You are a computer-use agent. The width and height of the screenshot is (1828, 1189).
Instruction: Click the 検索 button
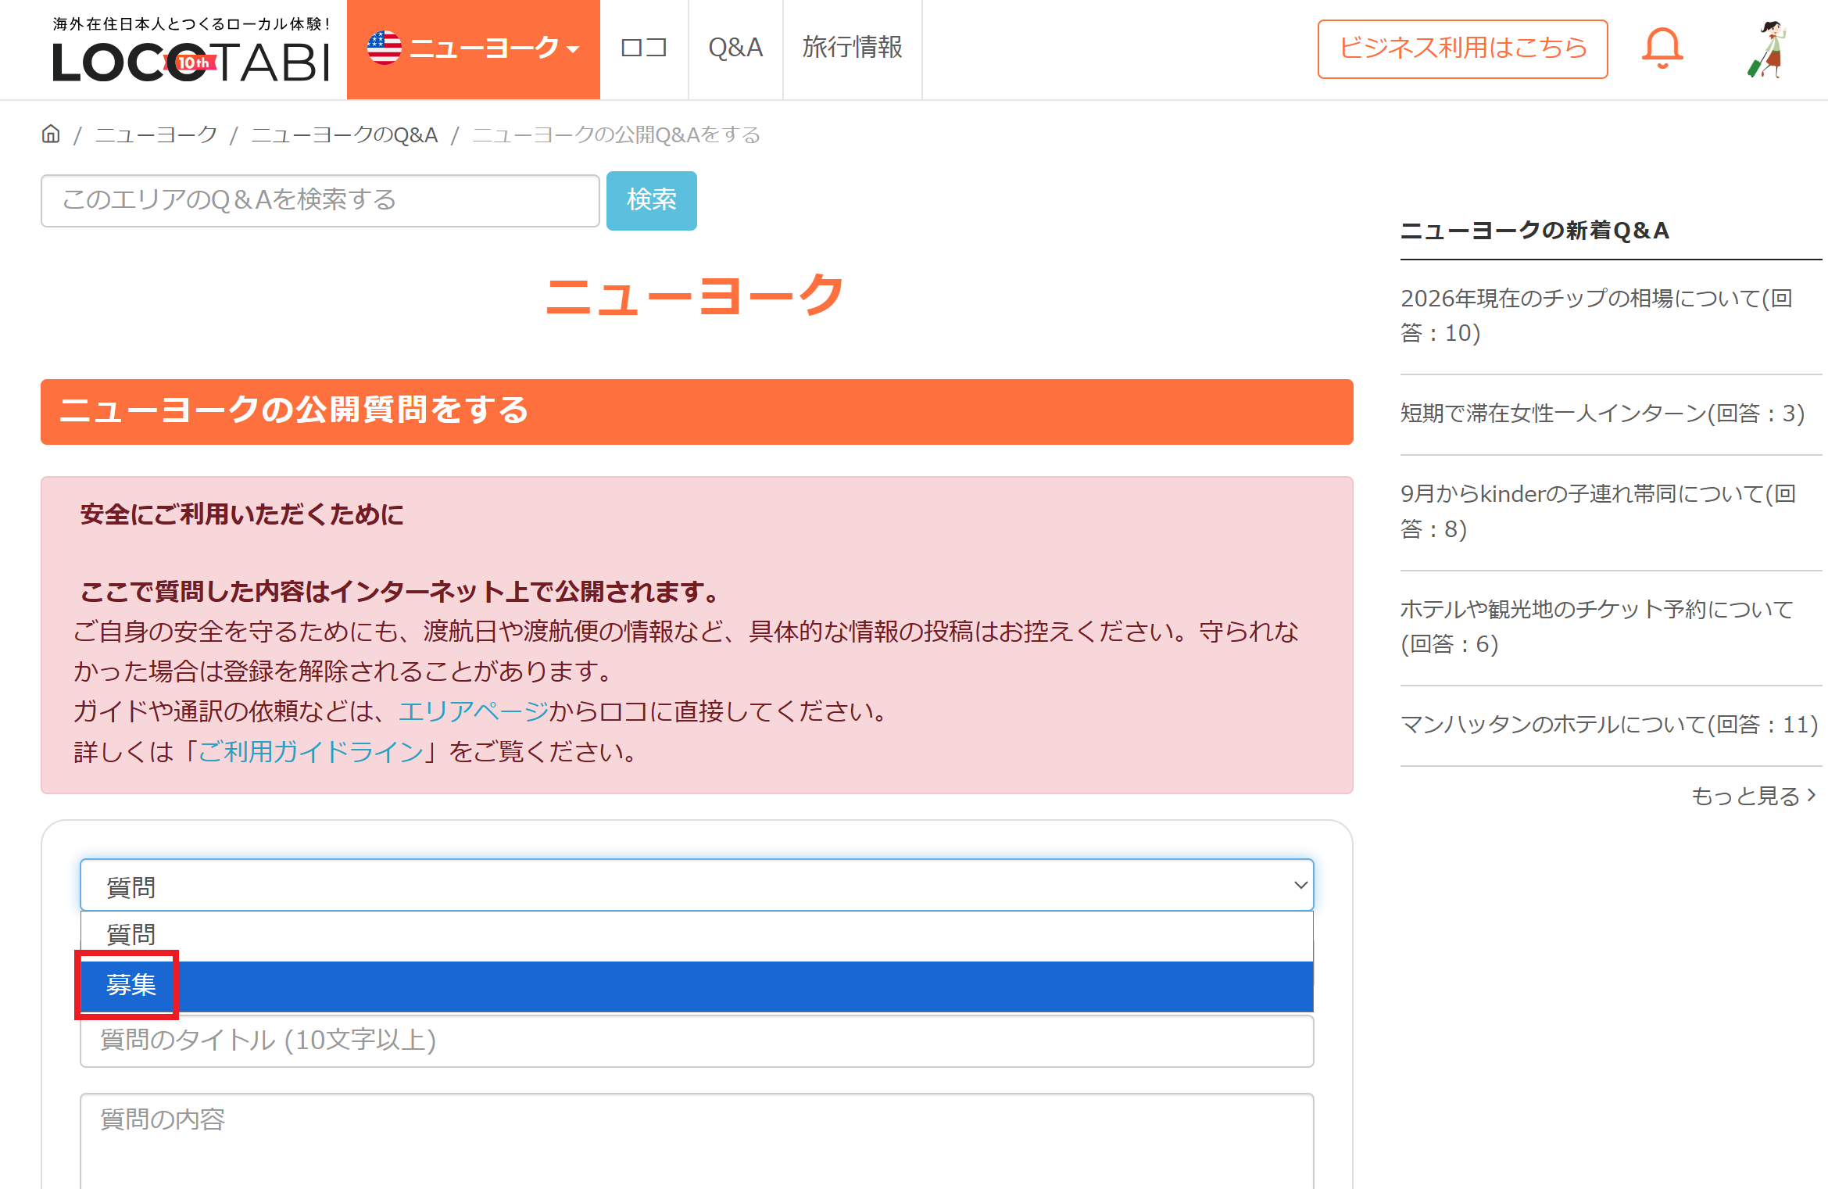coord(651,200)
